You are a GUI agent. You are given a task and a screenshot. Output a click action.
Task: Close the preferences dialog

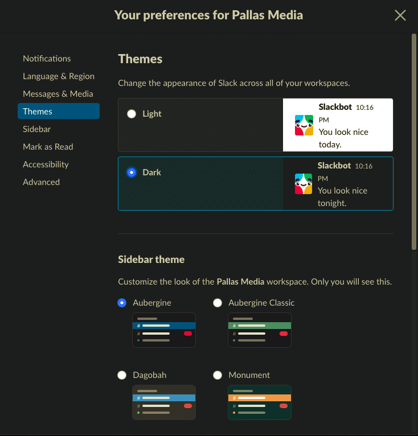click(x=400, y=15)
